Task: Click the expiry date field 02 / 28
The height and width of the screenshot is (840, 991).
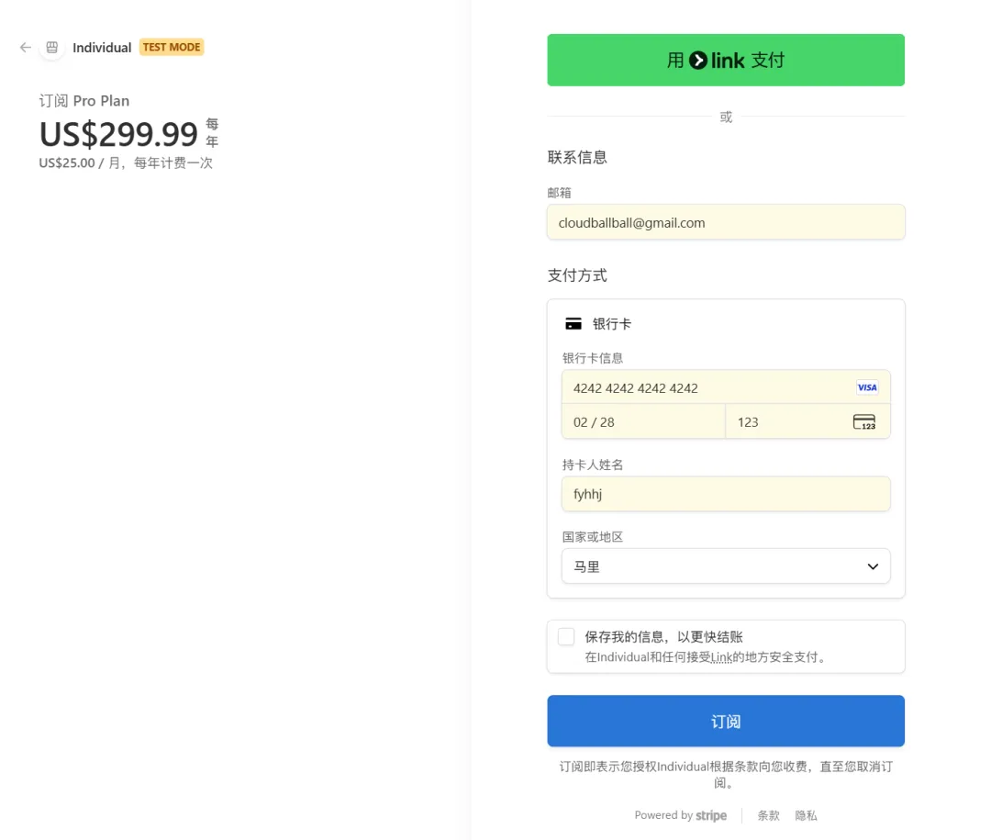Action: 642,422
